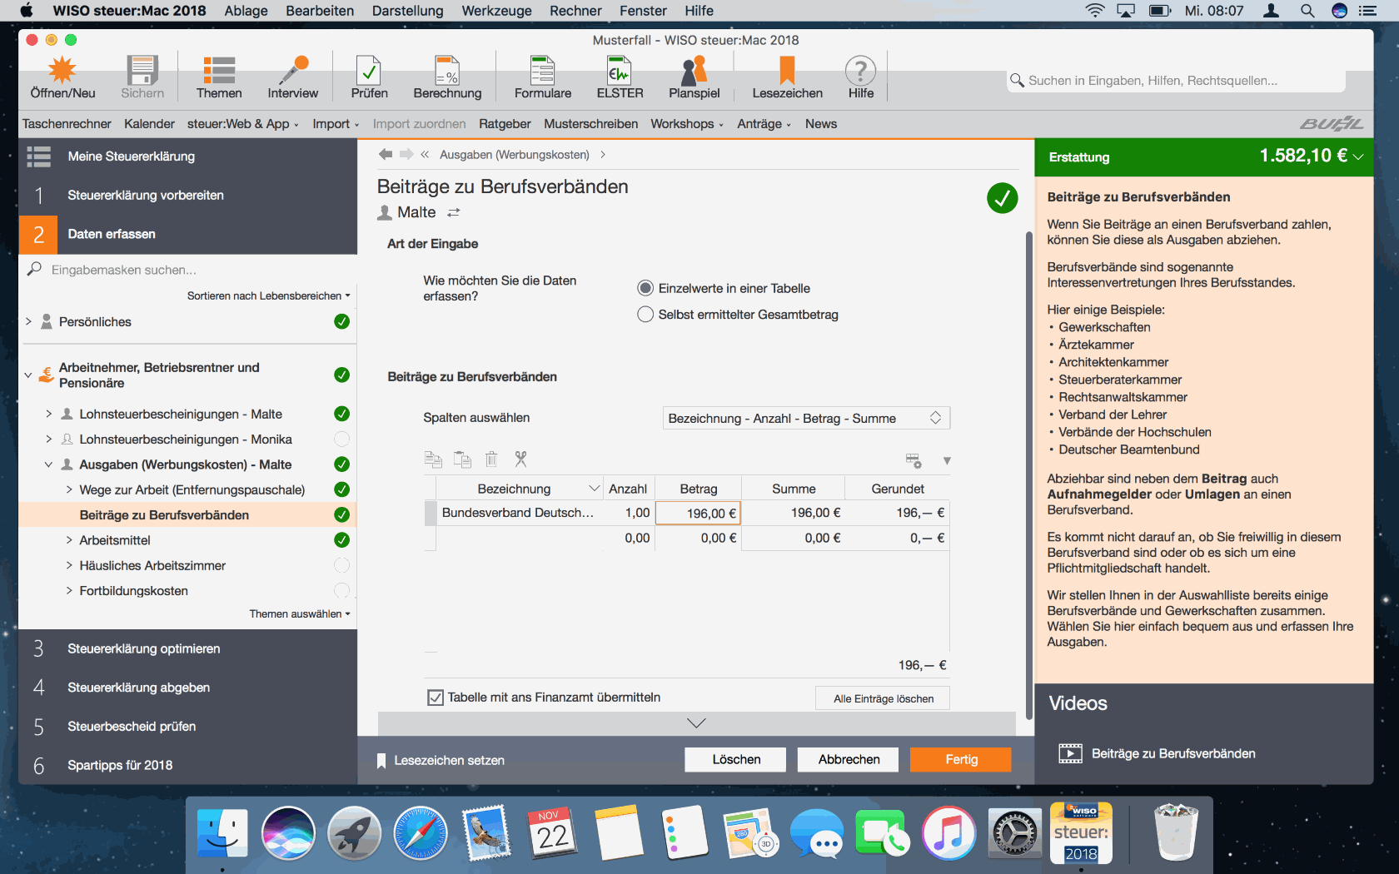Open the Erstattung amount dropdown

click(x=1358, y=156)
